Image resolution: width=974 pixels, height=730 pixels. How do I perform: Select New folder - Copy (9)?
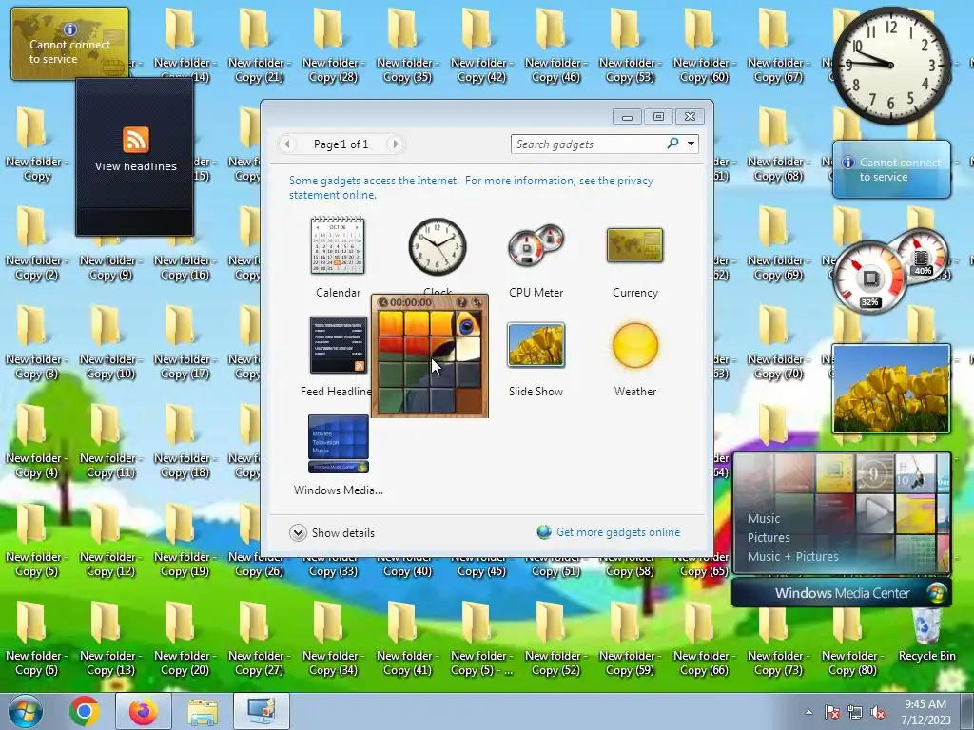point(110,267)
